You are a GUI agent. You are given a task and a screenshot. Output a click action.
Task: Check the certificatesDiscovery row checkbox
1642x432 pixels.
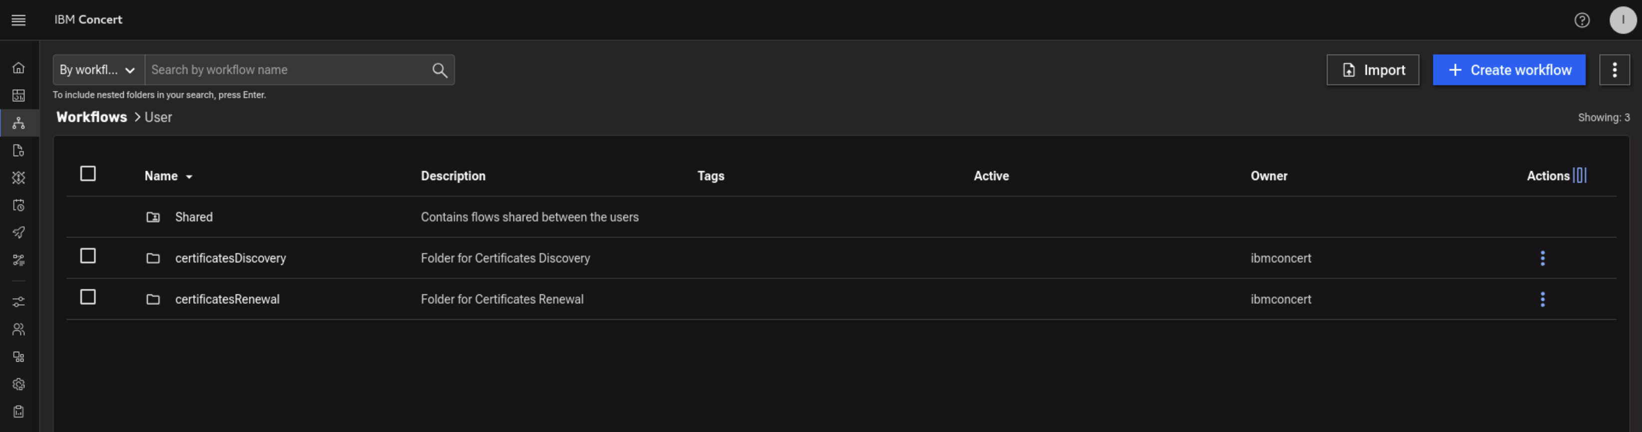click(x=88, y=256)
